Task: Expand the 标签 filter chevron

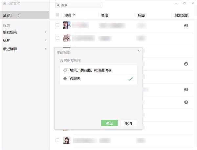Action: point(45,40)
